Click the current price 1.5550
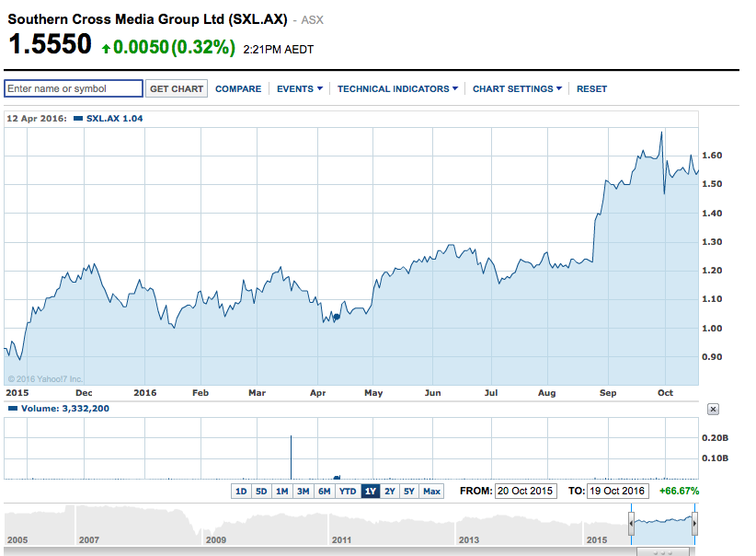The image size is (756, 556). coord(51,44)
